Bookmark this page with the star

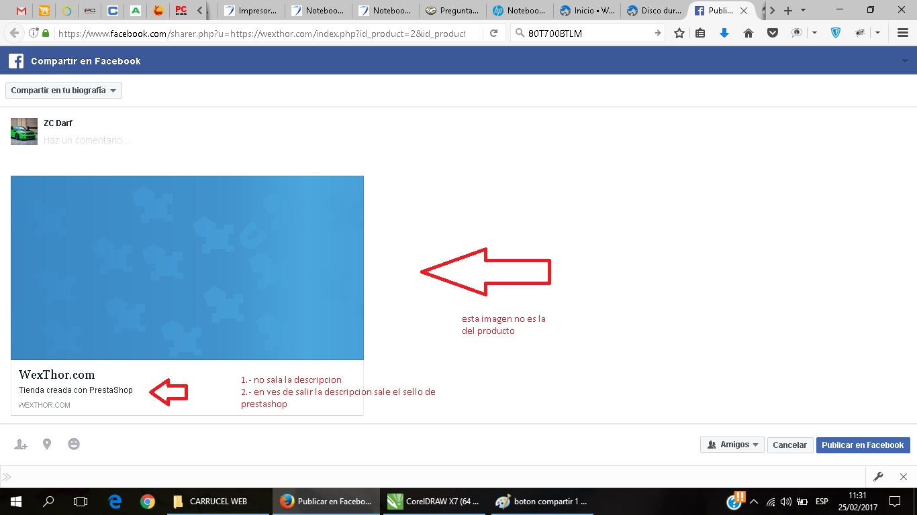point(679,33)
